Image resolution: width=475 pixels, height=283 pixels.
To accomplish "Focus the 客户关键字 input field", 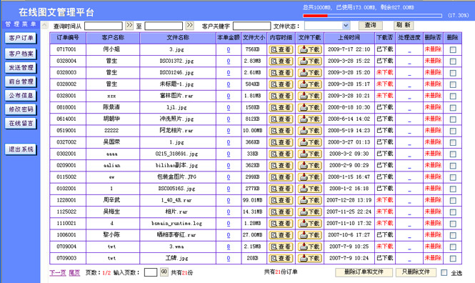I will [251, 26].
